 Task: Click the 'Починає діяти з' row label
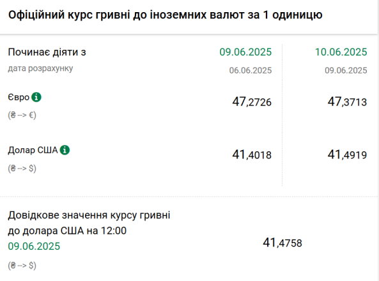pyautogui.click(x=47, y=52)
